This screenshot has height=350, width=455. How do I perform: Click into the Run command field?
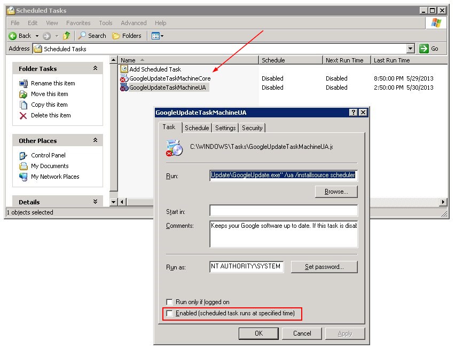pos(284,175)
